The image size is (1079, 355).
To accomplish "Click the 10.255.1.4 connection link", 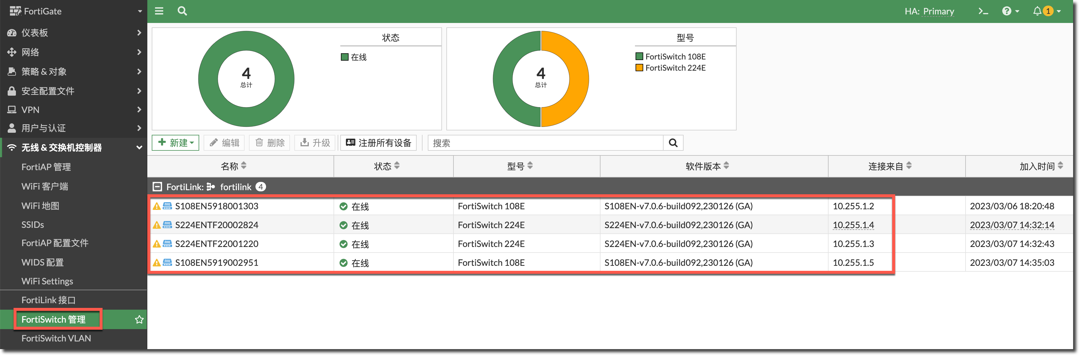I will tap(853, 225).
